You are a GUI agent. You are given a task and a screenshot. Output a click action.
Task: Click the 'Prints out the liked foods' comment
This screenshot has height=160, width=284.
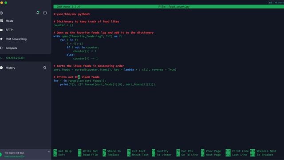coord(78,77)
